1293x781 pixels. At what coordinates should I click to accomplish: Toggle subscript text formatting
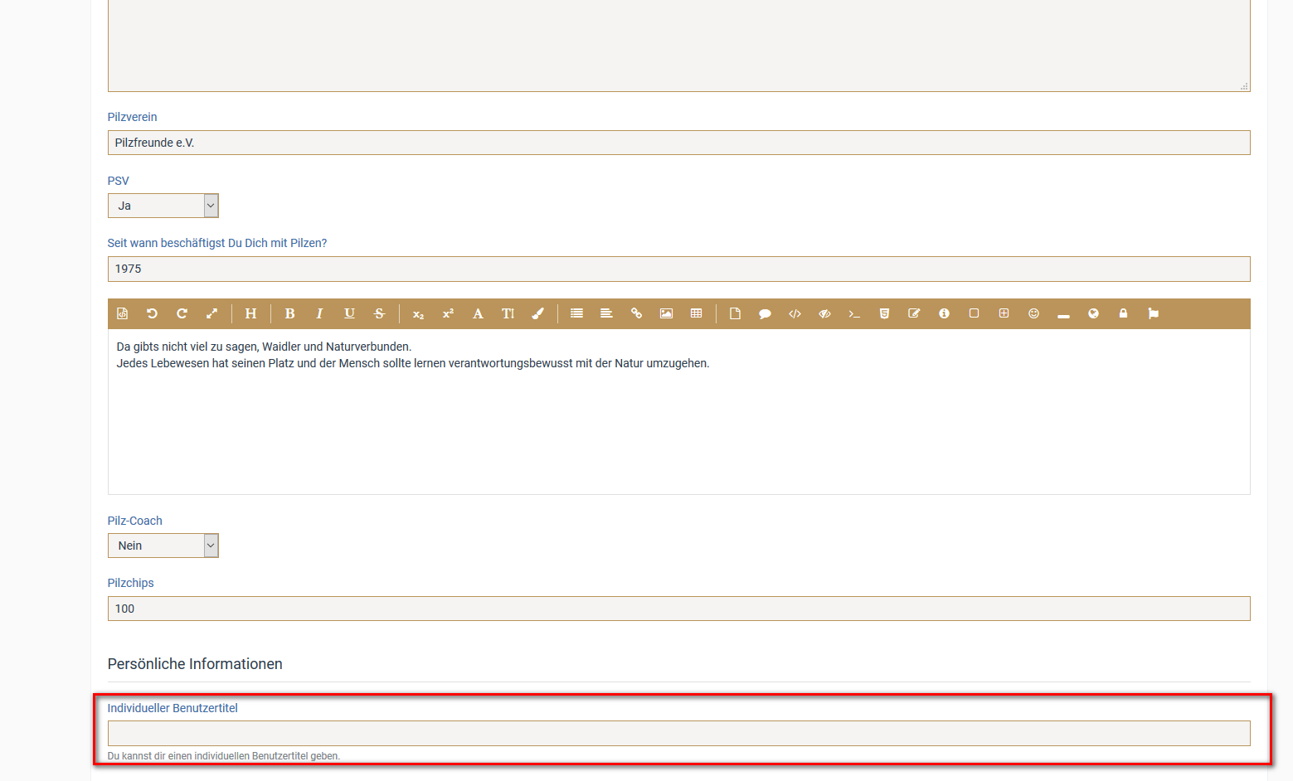click(x=418, y=313)
